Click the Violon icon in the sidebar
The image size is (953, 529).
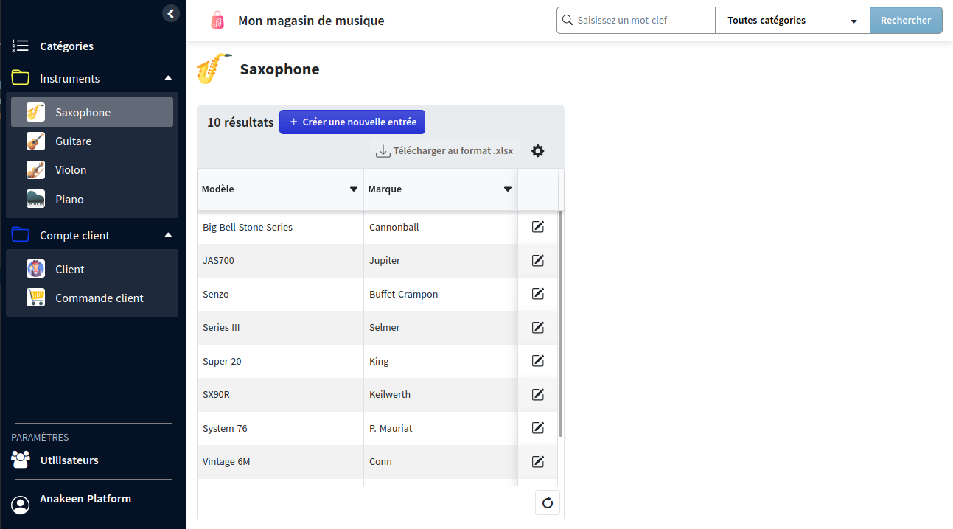click(35, 169)
